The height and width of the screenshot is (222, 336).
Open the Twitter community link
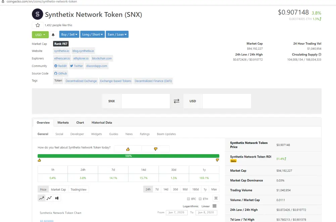[76, 66]
